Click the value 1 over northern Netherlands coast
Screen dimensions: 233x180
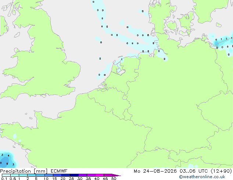(x=122, y=60)
